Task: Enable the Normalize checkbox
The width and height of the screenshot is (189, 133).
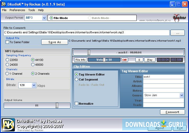Action: pyautogui.click(x=76, y=103)
